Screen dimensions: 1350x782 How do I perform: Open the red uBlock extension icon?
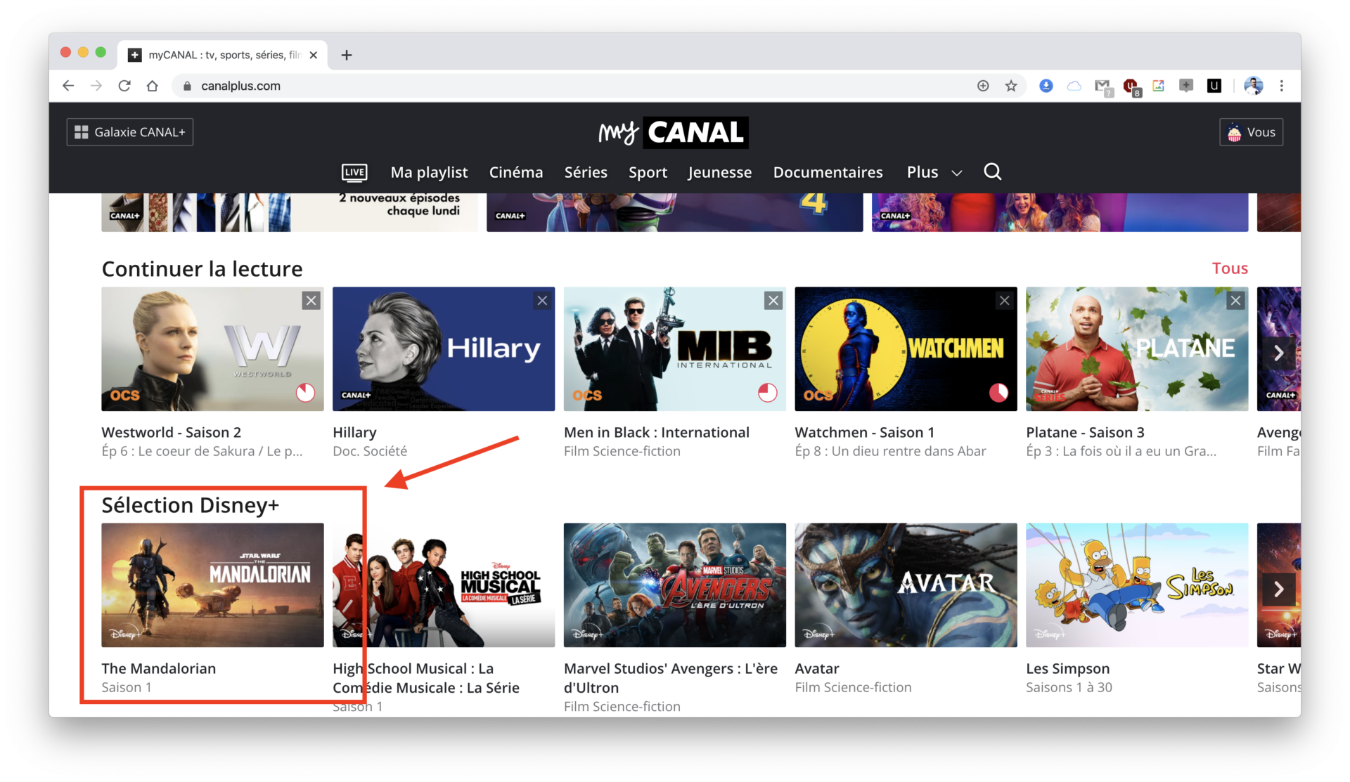coord(1131,86)
